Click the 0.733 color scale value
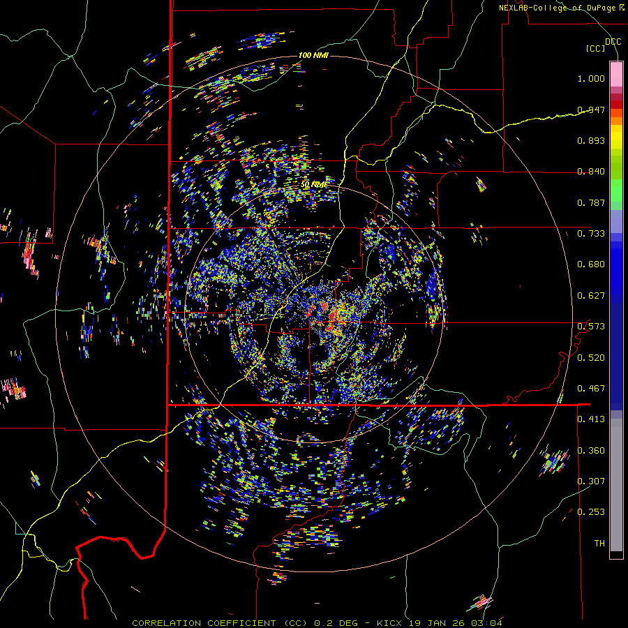This screenshot has width=628, height=628. point(591,234)
